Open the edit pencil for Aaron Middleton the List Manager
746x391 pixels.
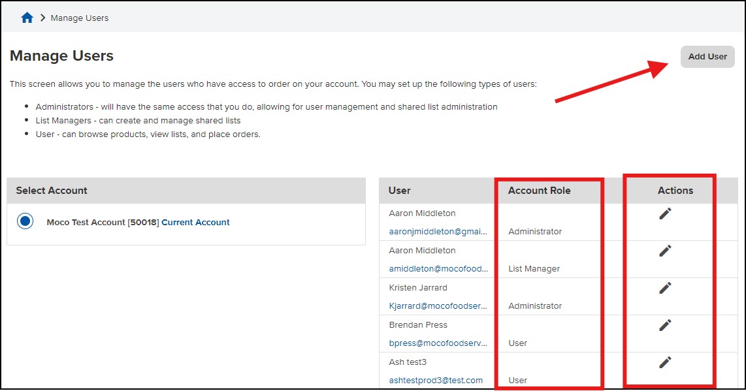665,250
